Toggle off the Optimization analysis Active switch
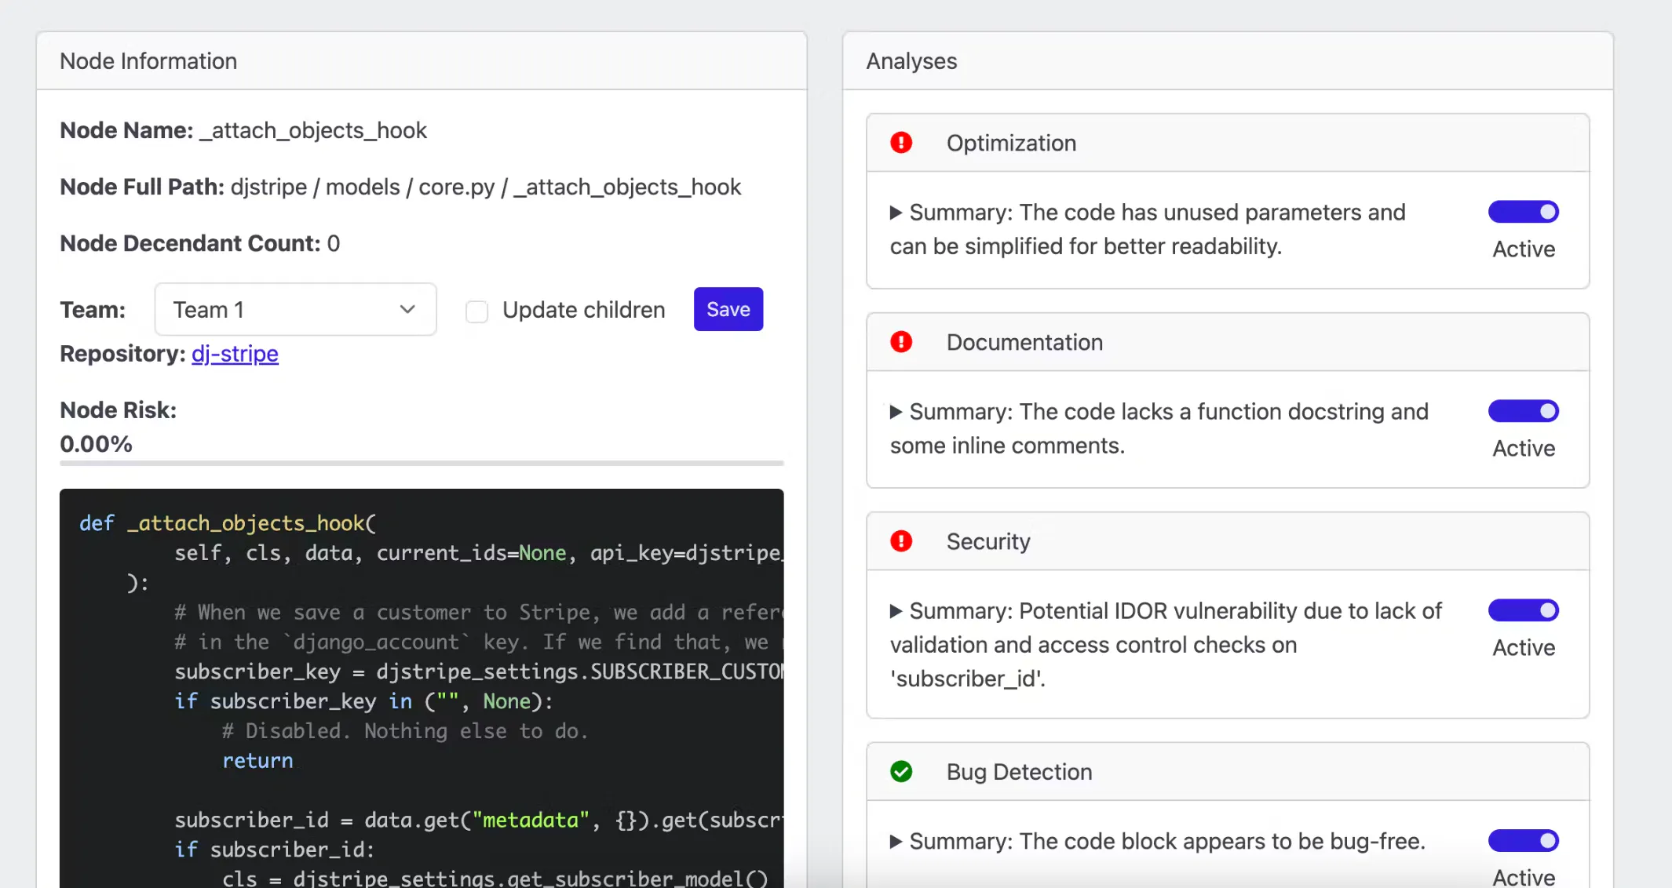1672x888 pixels. (1523, 212)
